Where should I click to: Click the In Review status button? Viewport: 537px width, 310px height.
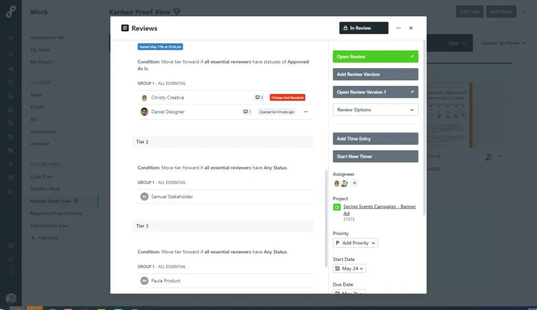tap(364, 28)
